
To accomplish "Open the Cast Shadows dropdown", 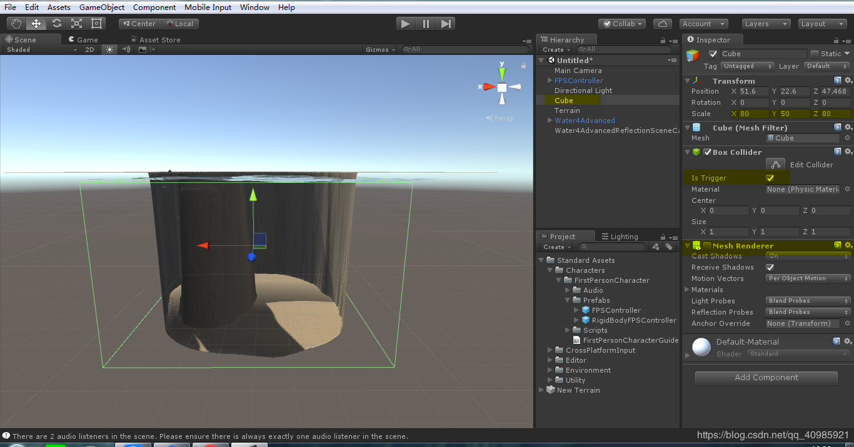I will pyautogui.click(x=807, y=256).
